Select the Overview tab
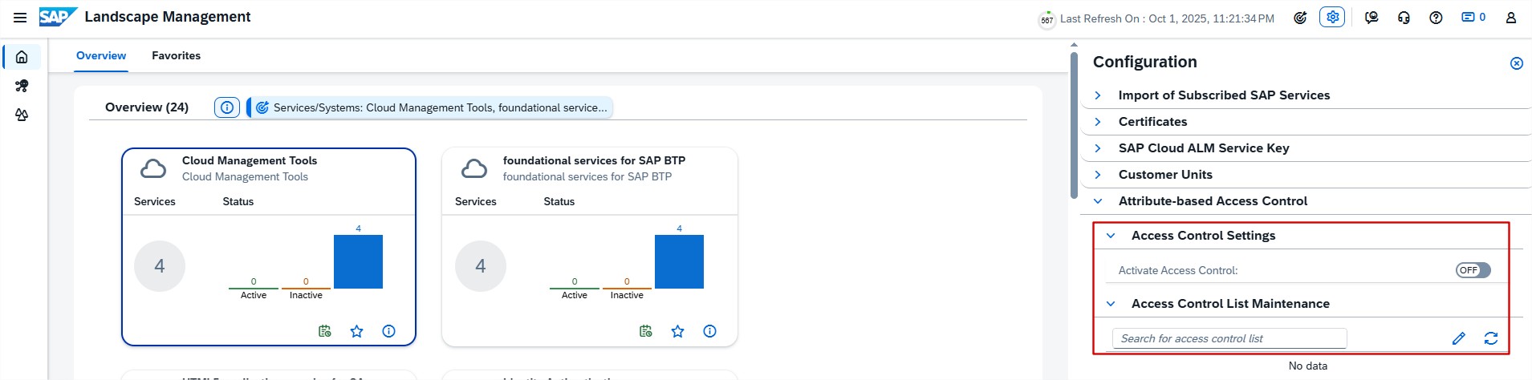 click(101, 55)
